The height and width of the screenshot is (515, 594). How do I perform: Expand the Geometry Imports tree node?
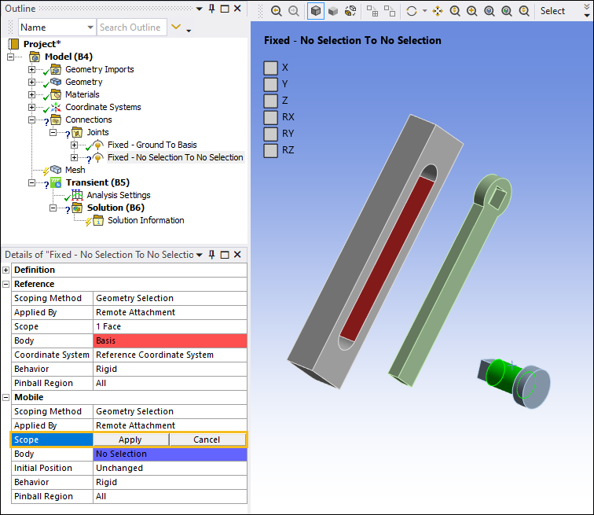tap(32, 70)
